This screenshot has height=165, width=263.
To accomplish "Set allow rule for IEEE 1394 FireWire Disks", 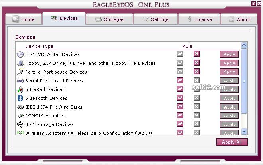I will [180, 107].
